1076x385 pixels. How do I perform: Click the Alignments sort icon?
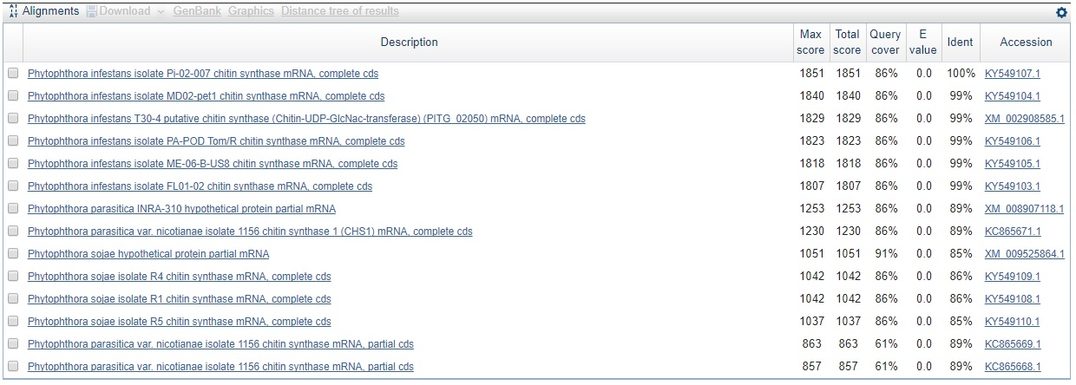tap(13, 11)
